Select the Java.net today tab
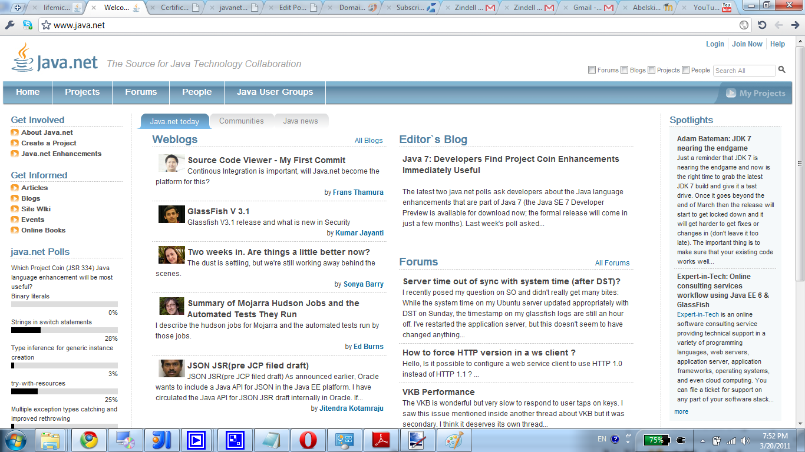The height and width of the screenshot is (452, 805). tap(174, 121)
